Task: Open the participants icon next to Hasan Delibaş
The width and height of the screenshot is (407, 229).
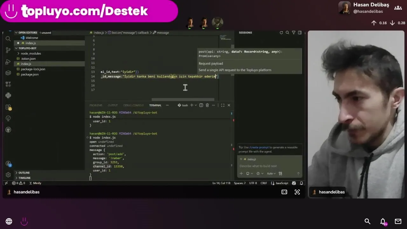Action: tap(398, 8)
